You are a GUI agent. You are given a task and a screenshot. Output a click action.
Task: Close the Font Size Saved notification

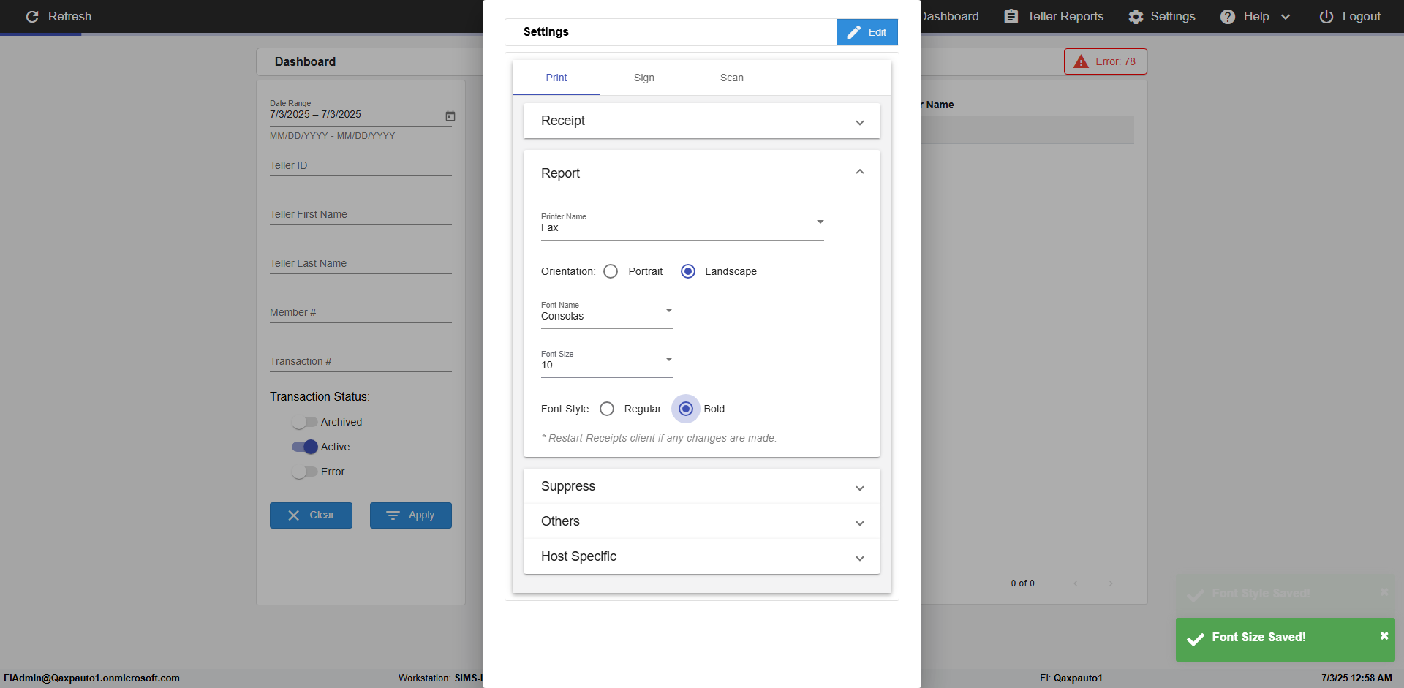1384,636
